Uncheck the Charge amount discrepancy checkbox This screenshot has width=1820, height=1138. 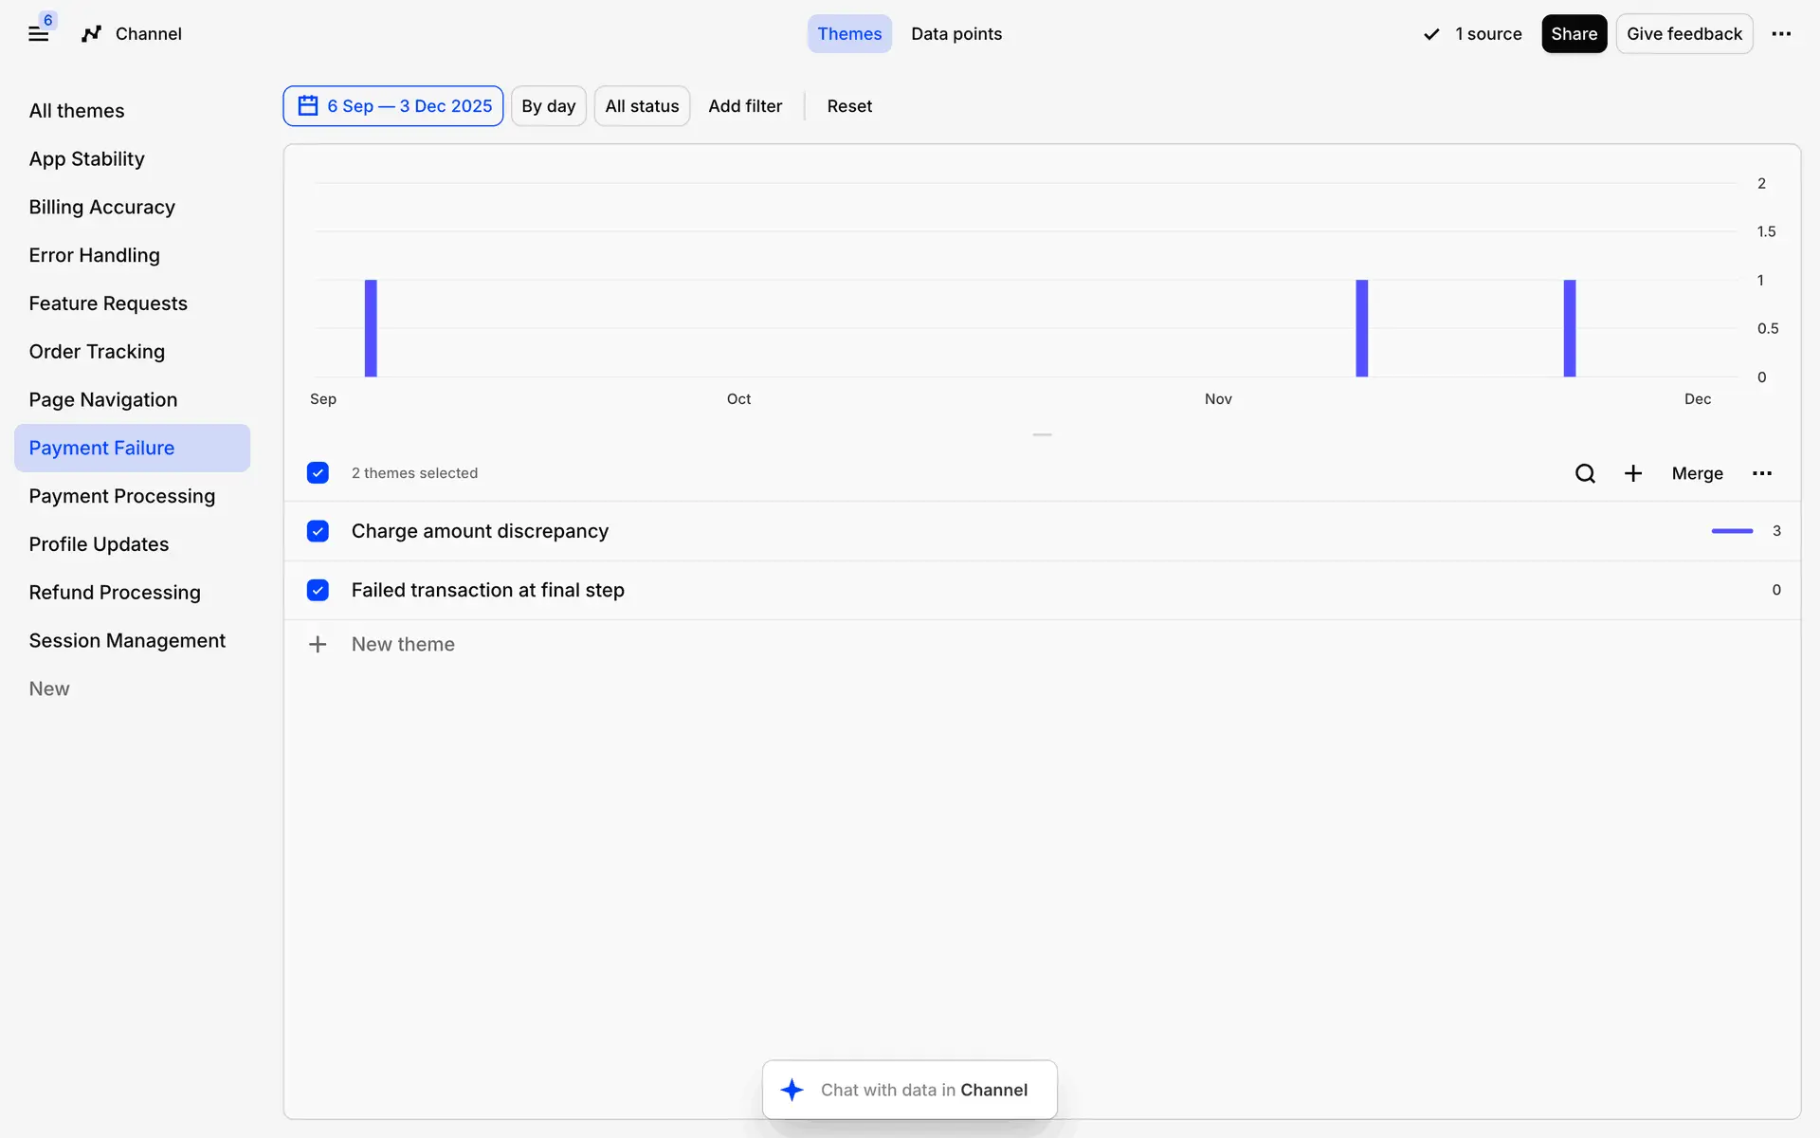pos(318,531)
